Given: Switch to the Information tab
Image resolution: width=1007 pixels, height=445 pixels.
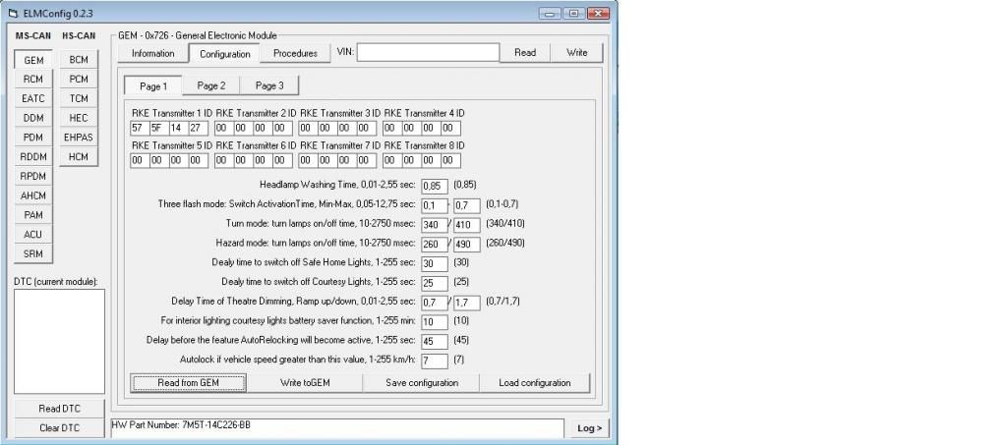Looking at the screenshot, I should tap(152, 53).
